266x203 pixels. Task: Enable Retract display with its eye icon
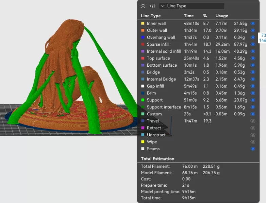pyautogui.click(x=252, y=128)
